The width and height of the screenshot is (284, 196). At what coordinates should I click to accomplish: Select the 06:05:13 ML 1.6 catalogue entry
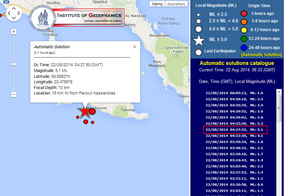pyautogui.click(x=235, y=93)
